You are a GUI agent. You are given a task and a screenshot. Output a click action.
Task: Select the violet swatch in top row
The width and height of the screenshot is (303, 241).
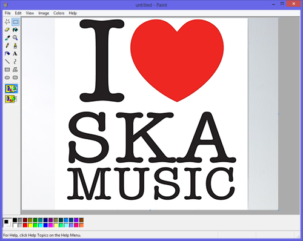coord(76,220)
